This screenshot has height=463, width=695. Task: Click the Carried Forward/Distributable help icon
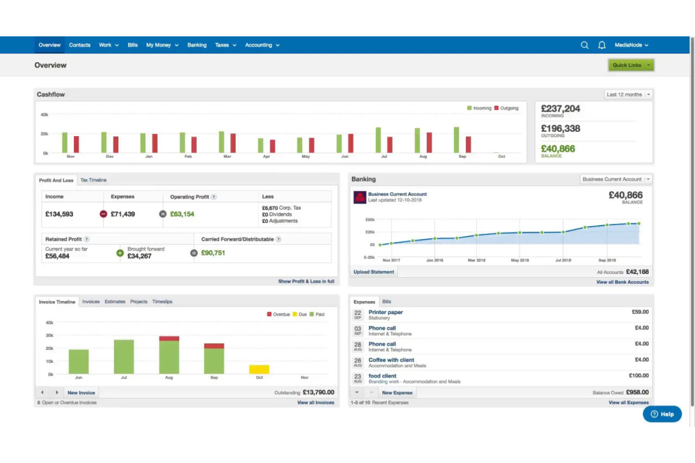tap(278, 239)
